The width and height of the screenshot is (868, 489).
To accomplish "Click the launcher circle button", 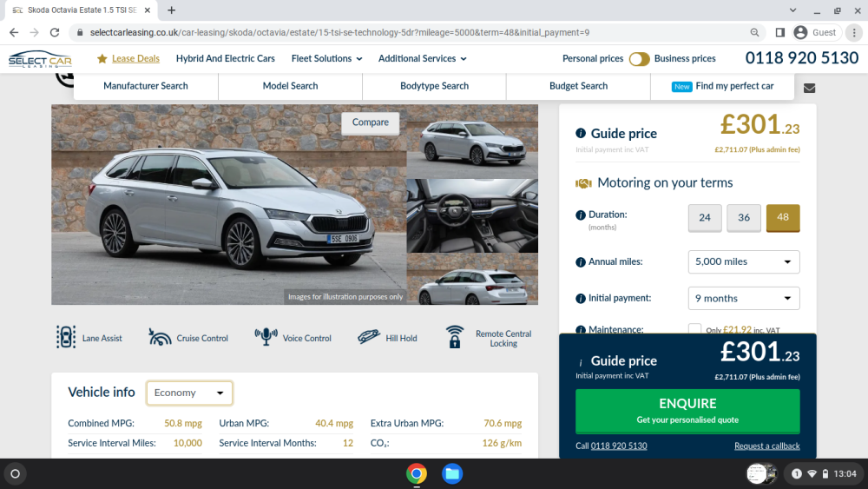I will point(15,473).
